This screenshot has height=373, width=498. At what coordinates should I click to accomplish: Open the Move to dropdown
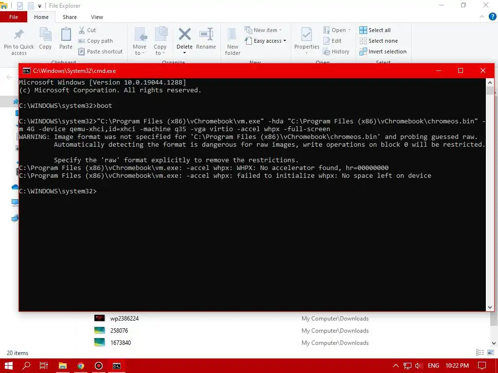[140, 42]
